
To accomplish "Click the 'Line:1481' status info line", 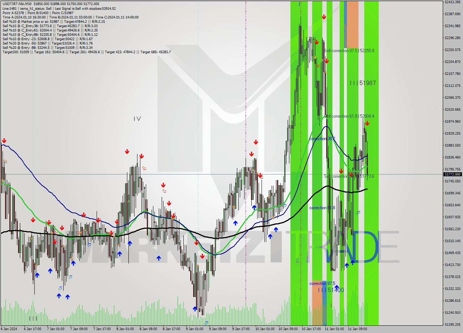I will 59,8.
